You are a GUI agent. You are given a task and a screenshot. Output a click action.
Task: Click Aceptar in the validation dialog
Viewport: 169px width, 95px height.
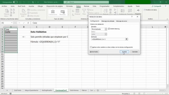pyautogui.click(x=124, y=52)
